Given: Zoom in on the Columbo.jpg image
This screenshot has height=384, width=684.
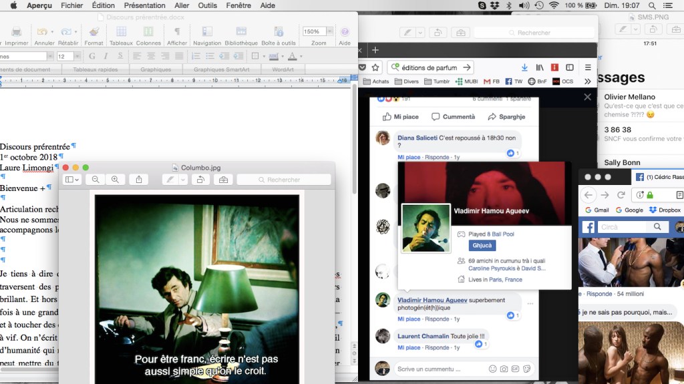Looking at the screenshot, I should [x=115, y=180].
